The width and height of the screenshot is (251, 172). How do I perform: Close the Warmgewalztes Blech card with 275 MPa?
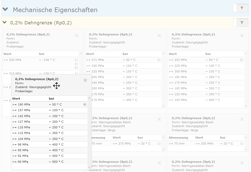pos(159,119)
